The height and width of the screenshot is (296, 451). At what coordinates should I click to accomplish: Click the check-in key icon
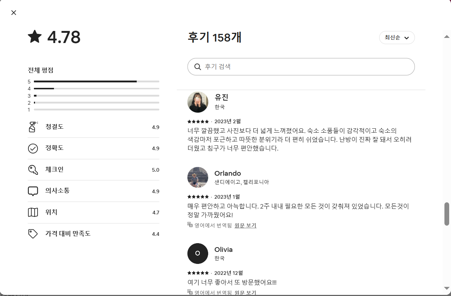[33, 170]
